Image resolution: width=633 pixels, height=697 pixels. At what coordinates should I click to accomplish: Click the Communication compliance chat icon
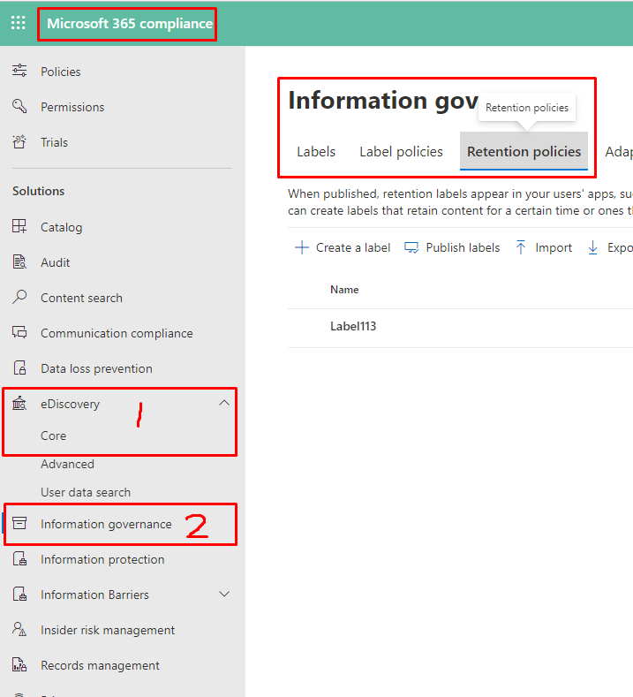tap(19, 332)
